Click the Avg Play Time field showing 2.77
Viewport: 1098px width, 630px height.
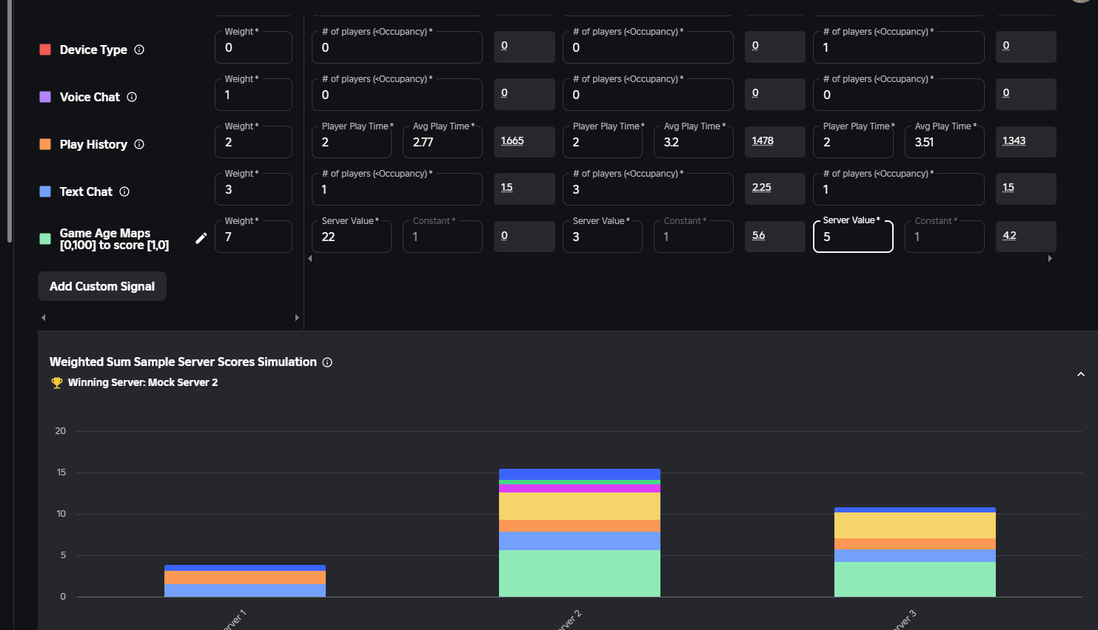coord(443,142)
